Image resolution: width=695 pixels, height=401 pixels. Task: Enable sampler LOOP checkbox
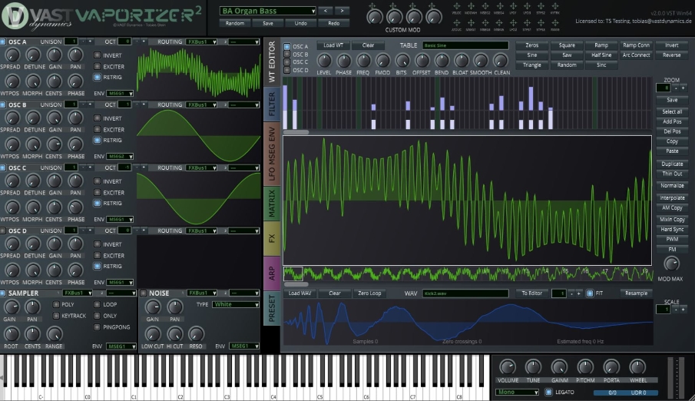97,304
